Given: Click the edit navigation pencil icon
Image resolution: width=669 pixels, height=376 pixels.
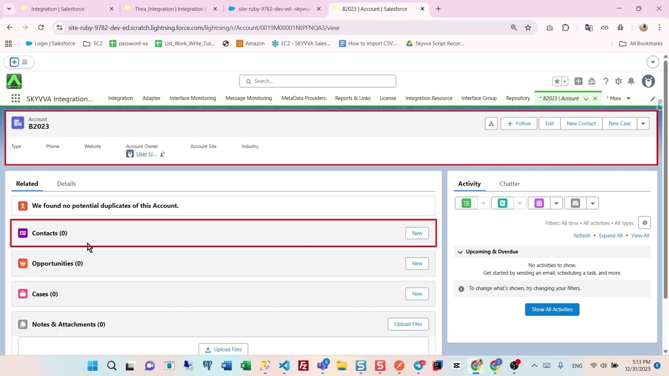Looking at the screenshot, I should (652, 99).
